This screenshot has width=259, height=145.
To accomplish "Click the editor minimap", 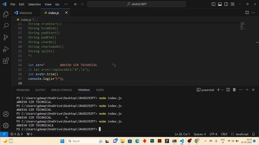I will tap(243, 26).
